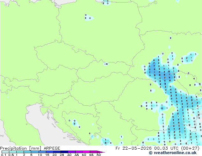The width and height of the screenshot is (202, 156).
Task: Click the 20–25 mm legend color swatch
Action: (57, 152)
